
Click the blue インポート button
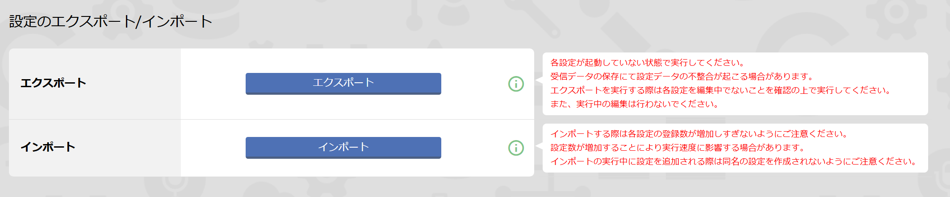coord(343,148)
